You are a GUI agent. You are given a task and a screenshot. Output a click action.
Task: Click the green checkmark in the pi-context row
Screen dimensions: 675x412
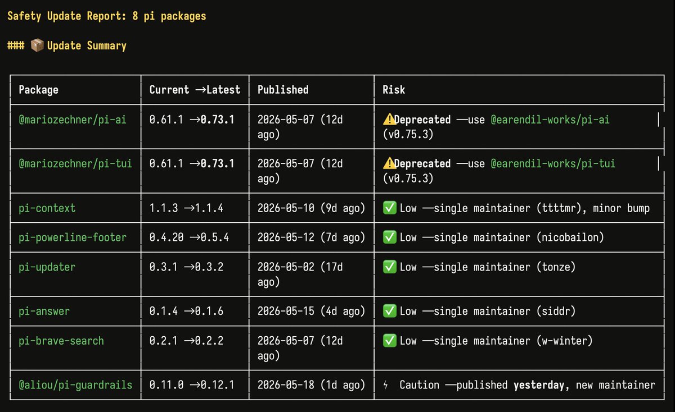coord(389,208)
